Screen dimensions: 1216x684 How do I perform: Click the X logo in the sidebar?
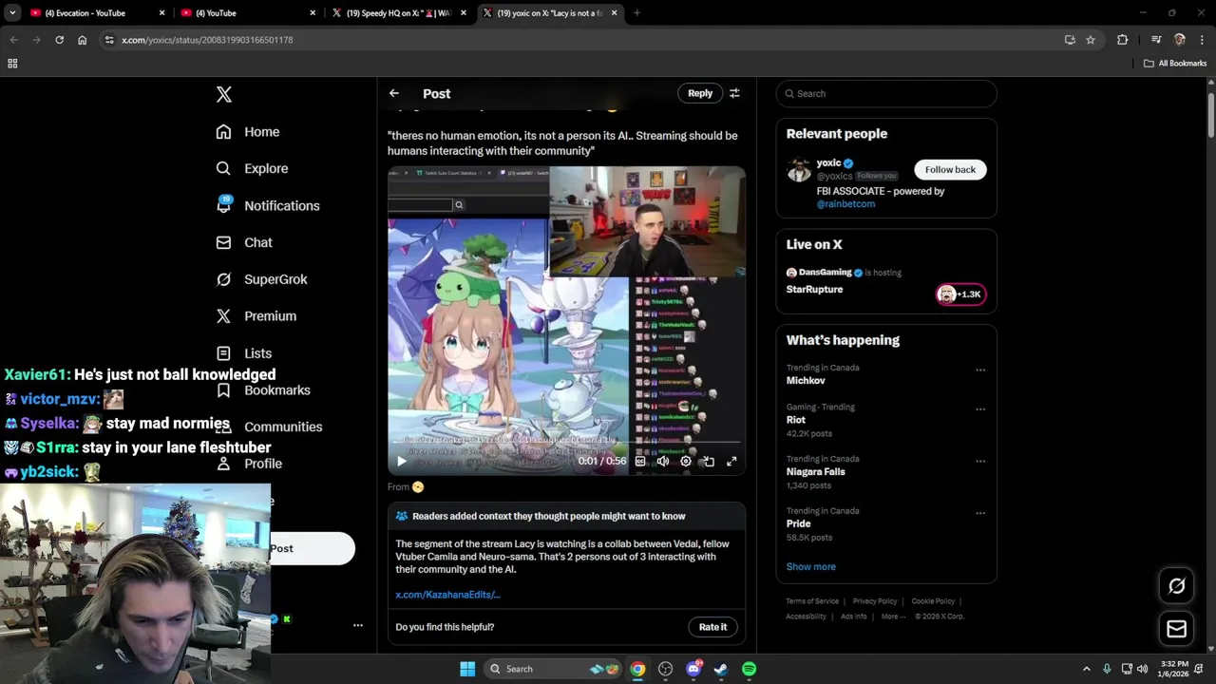click(223, 94)
